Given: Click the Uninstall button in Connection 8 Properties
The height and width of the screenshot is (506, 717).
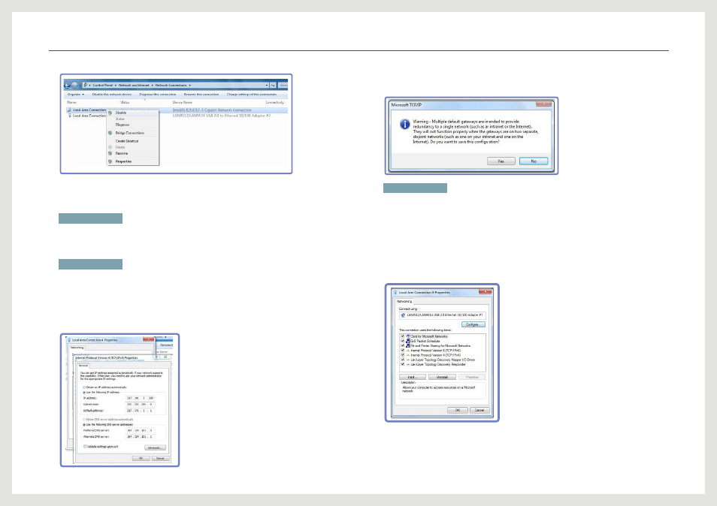Looking at the screenshot, I should [442, 377].
